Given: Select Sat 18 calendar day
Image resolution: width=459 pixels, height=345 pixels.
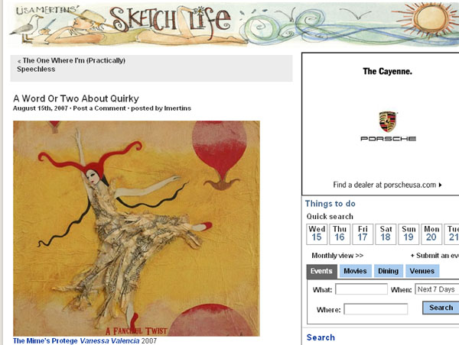Looking at the screenshot, I should [x=386, y=234].
